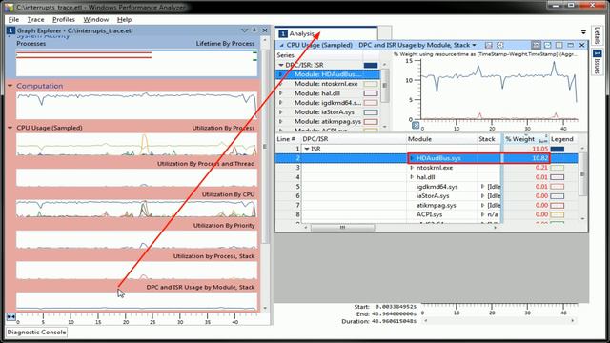The width and height of the screenshot is (610, 343).
Task: Expand the HDAudBus.sys table row
Action: [x=412, y=158]
